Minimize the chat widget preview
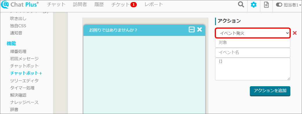The height and width of the screenshot is (114, 302). tap(192, 30)
